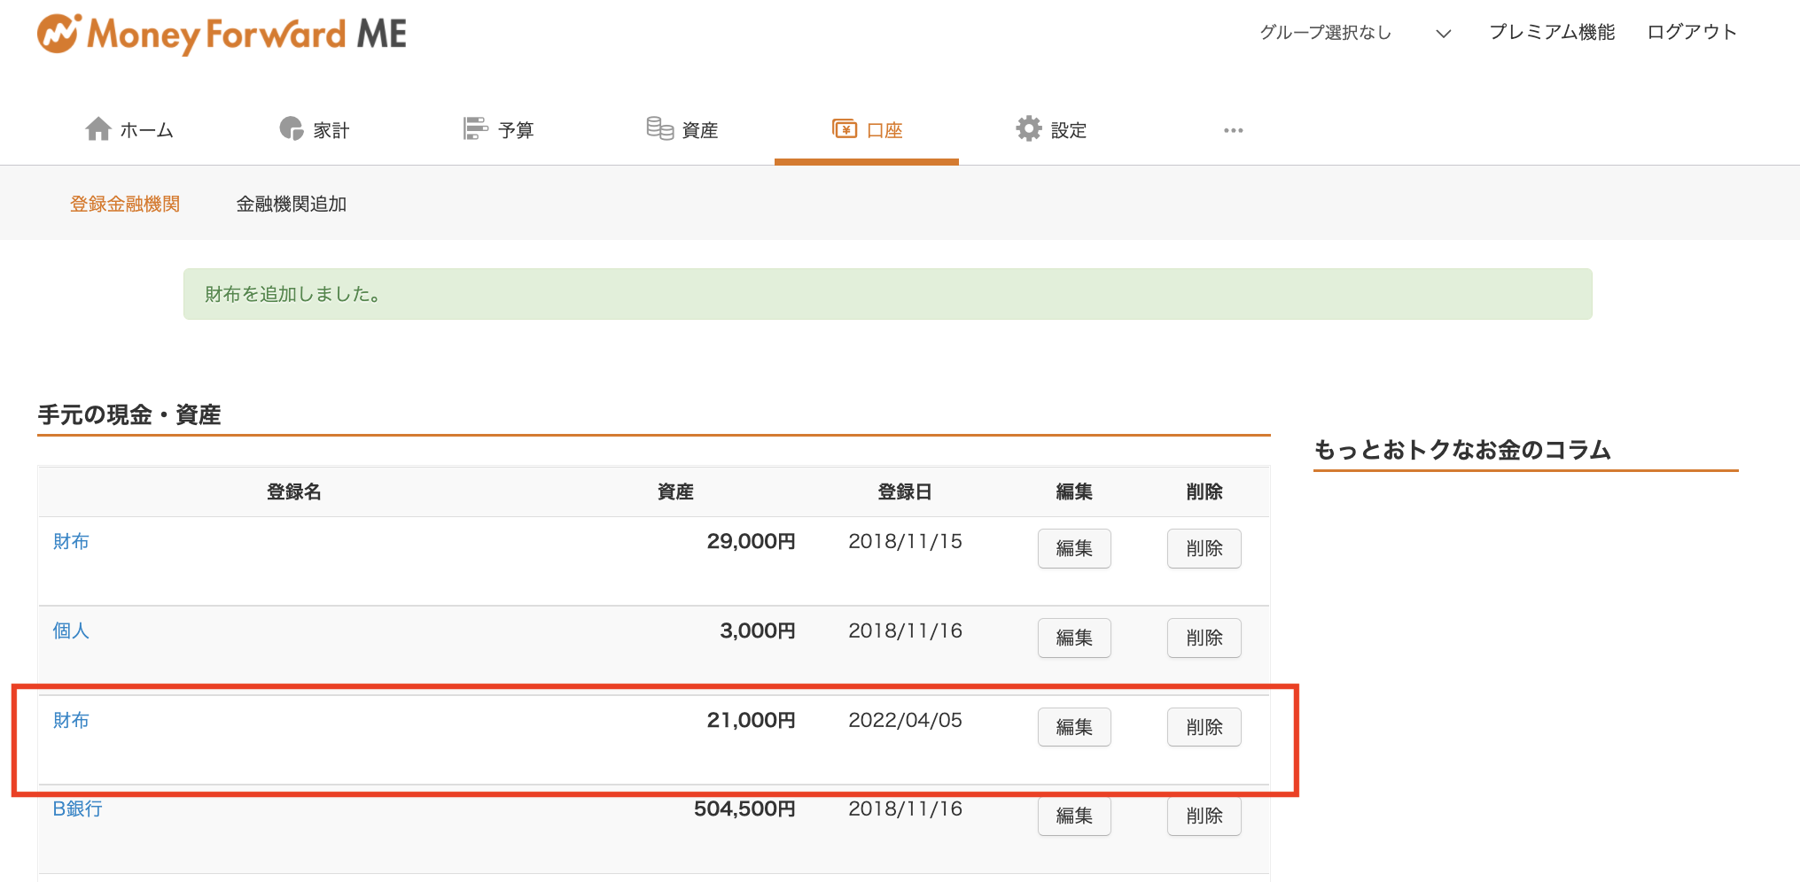
Task: Show more menu items via ellipsis
Action: pos(1233,130)
